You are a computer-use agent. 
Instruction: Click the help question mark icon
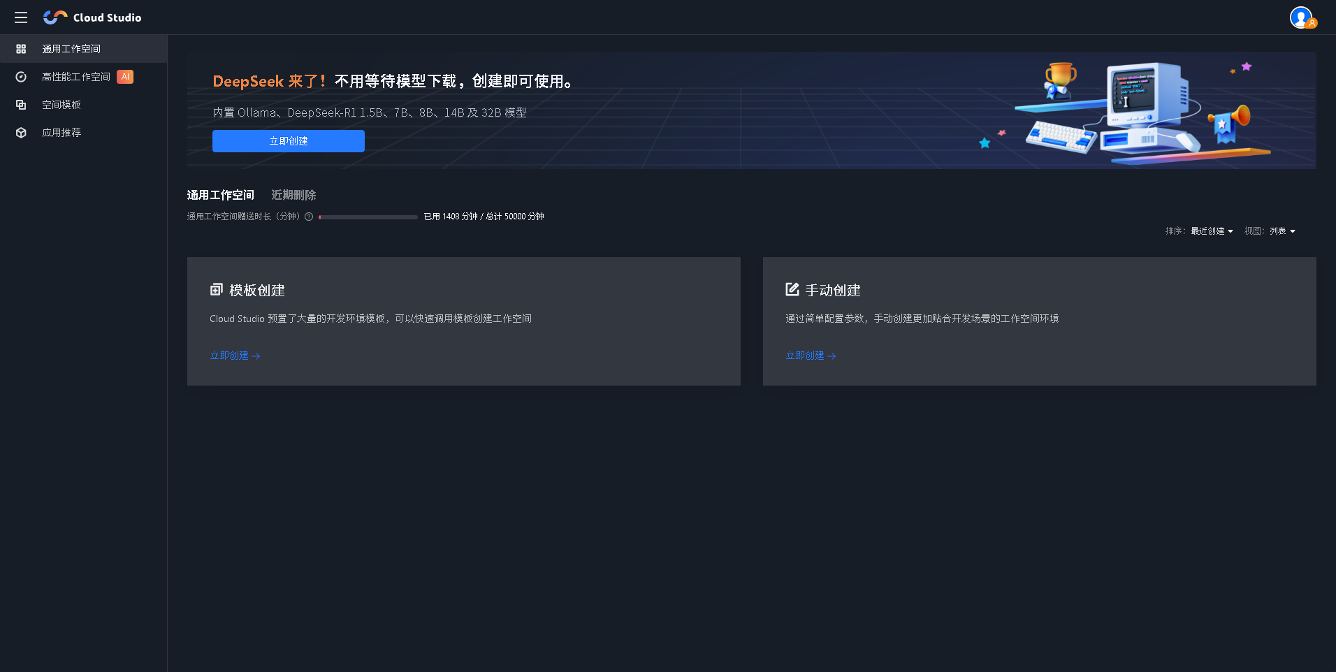point(309,217)
